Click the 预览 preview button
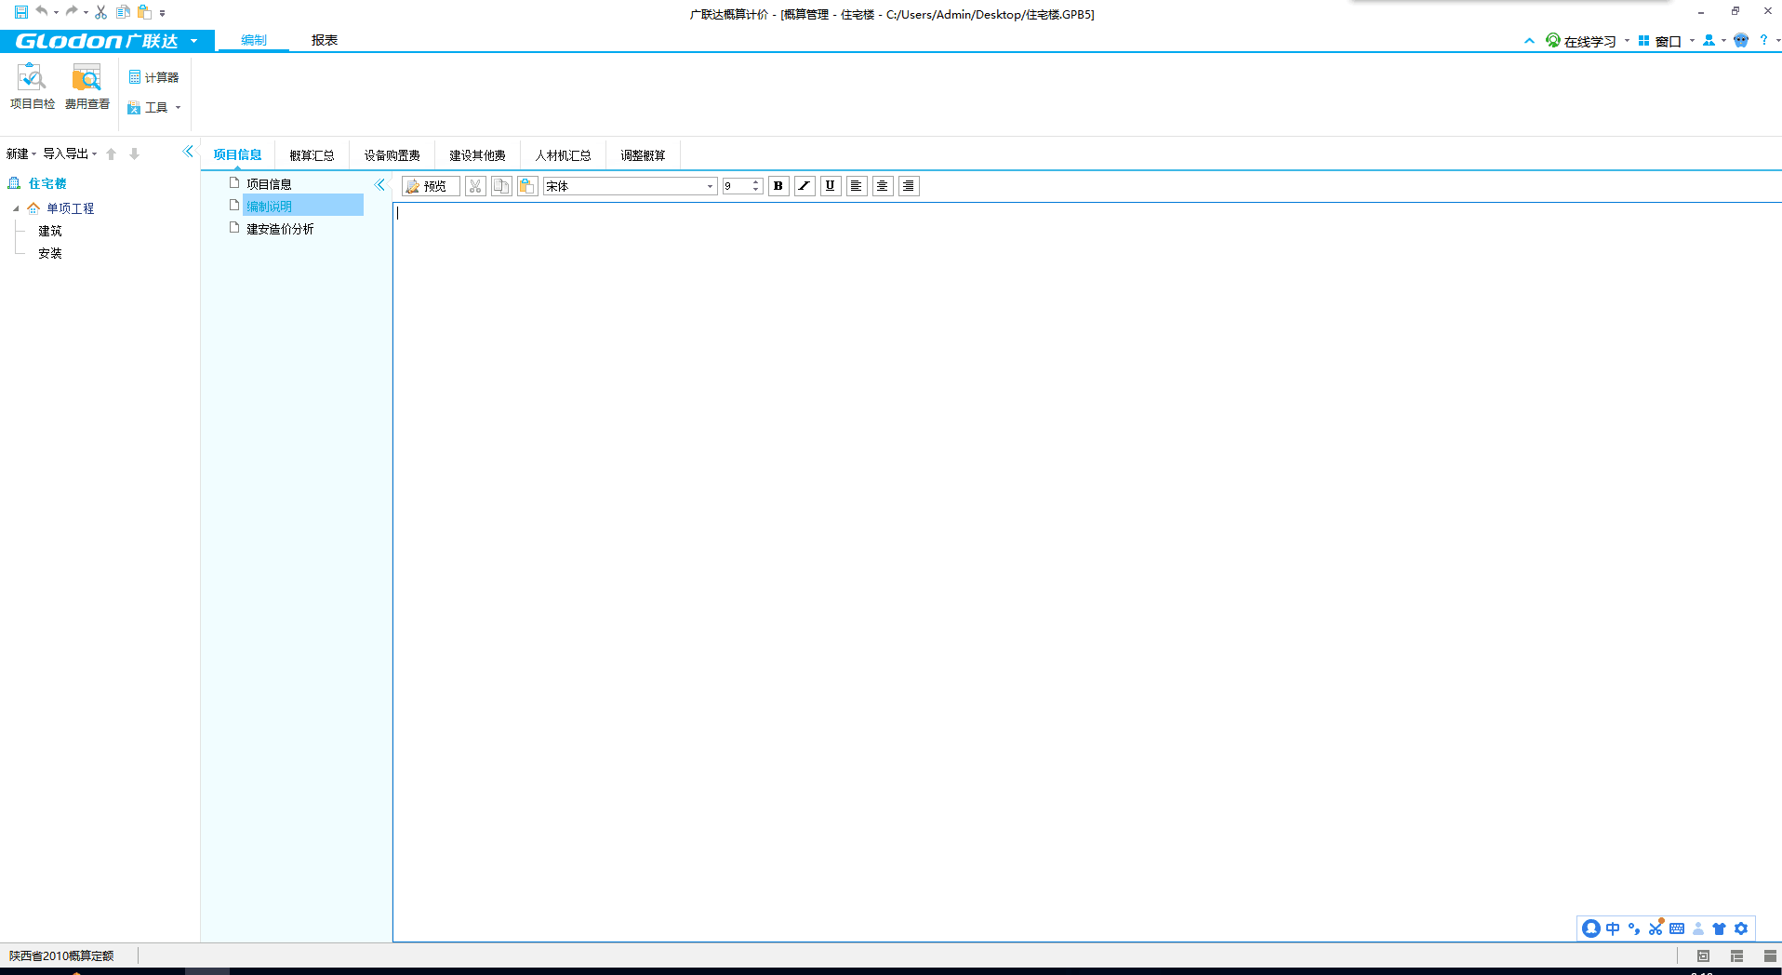Viewport: 1782px width, 975px height. point(430,186)
